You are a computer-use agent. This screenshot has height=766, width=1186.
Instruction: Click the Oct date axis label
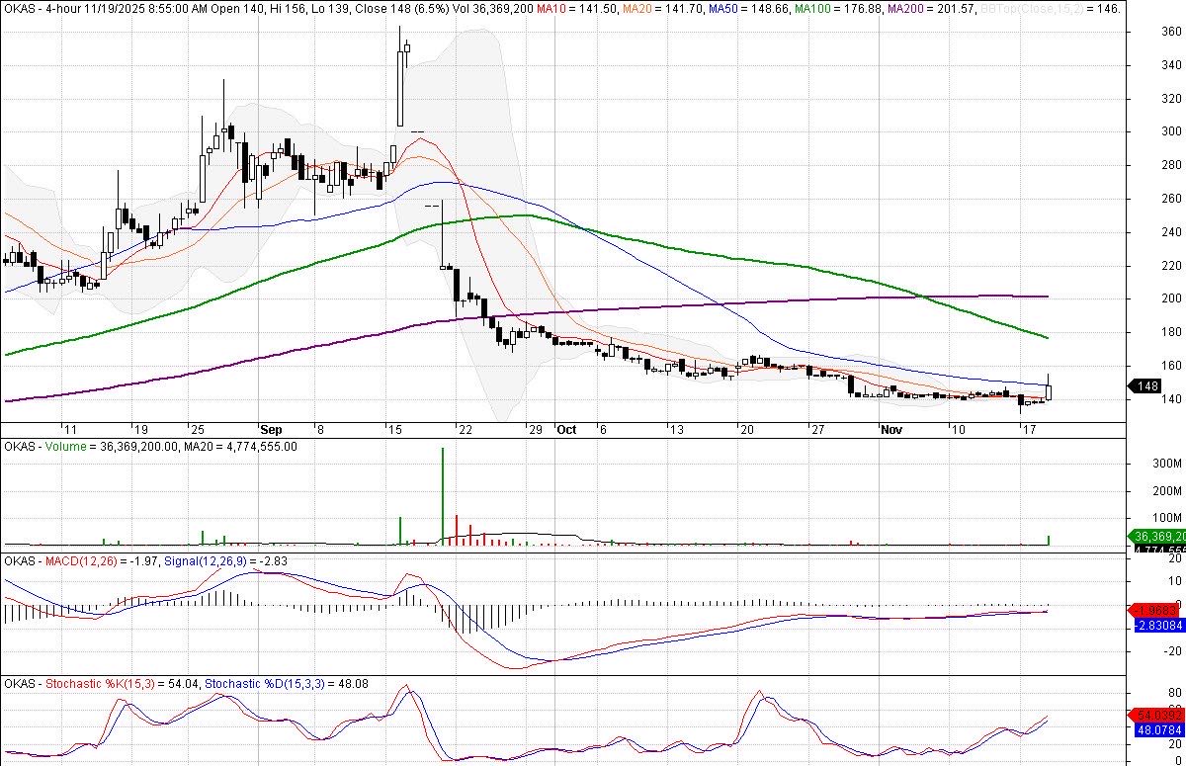pyautogui.click(x=566, y=430)
